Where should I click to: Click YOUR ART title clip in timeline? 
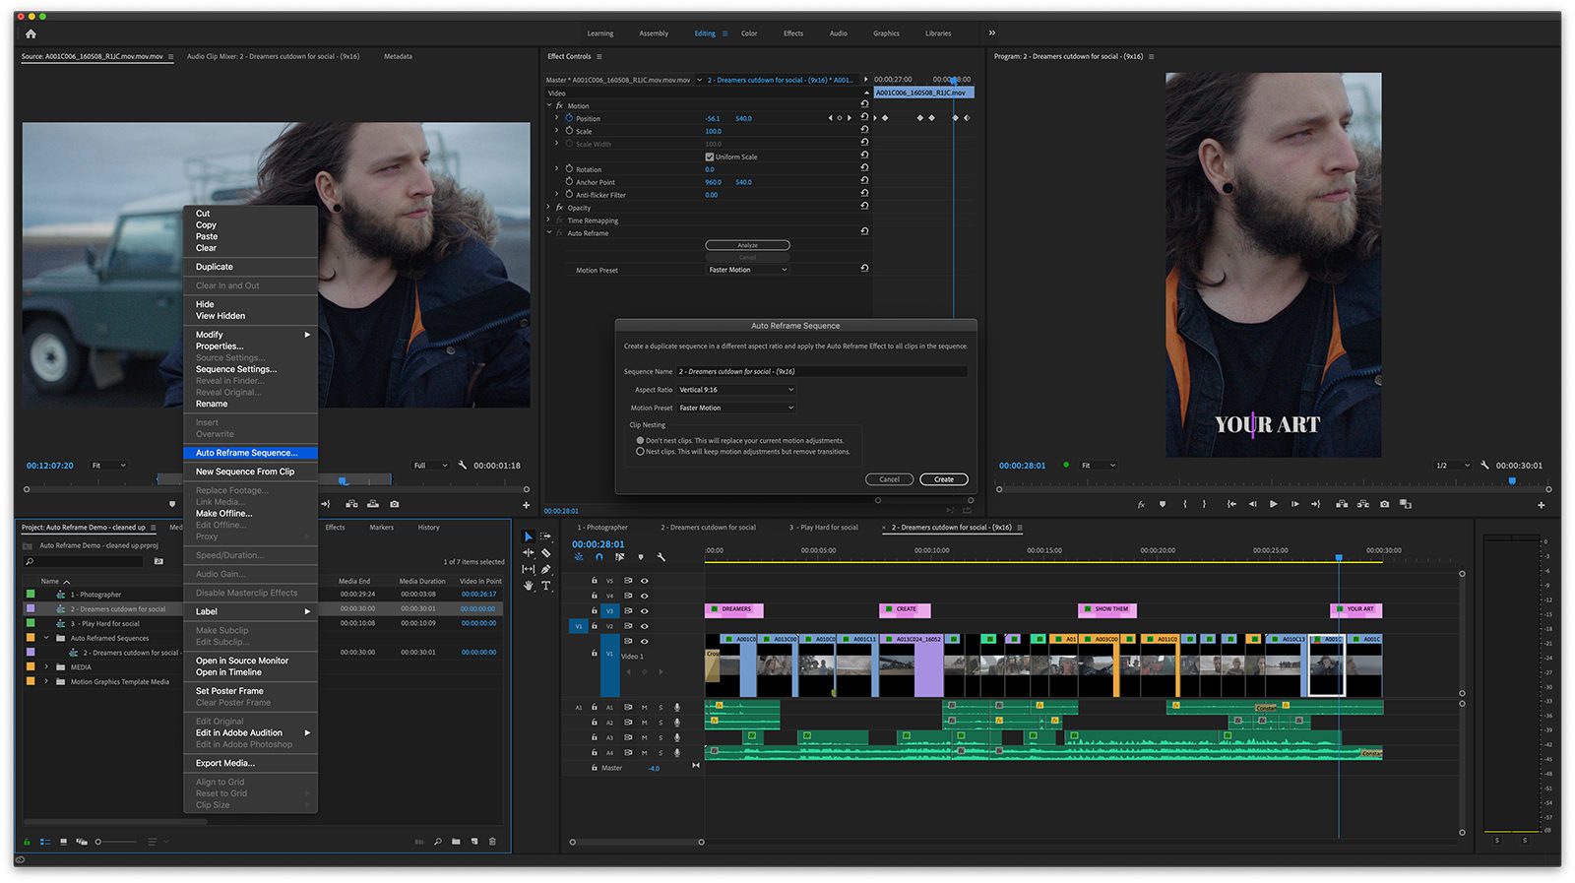tap(1356, 609)
